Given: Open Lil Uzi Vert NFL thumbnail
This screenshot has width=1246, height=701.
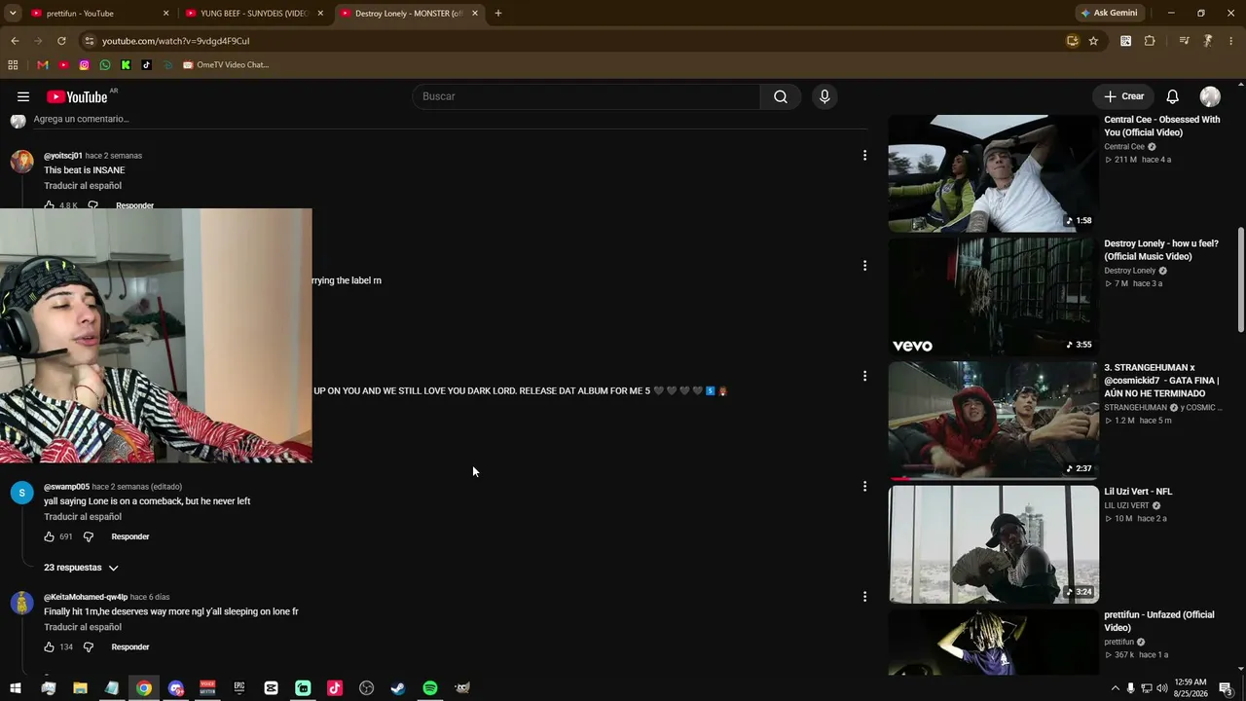Looking at the screenshot, I should (x=993, y=544).
